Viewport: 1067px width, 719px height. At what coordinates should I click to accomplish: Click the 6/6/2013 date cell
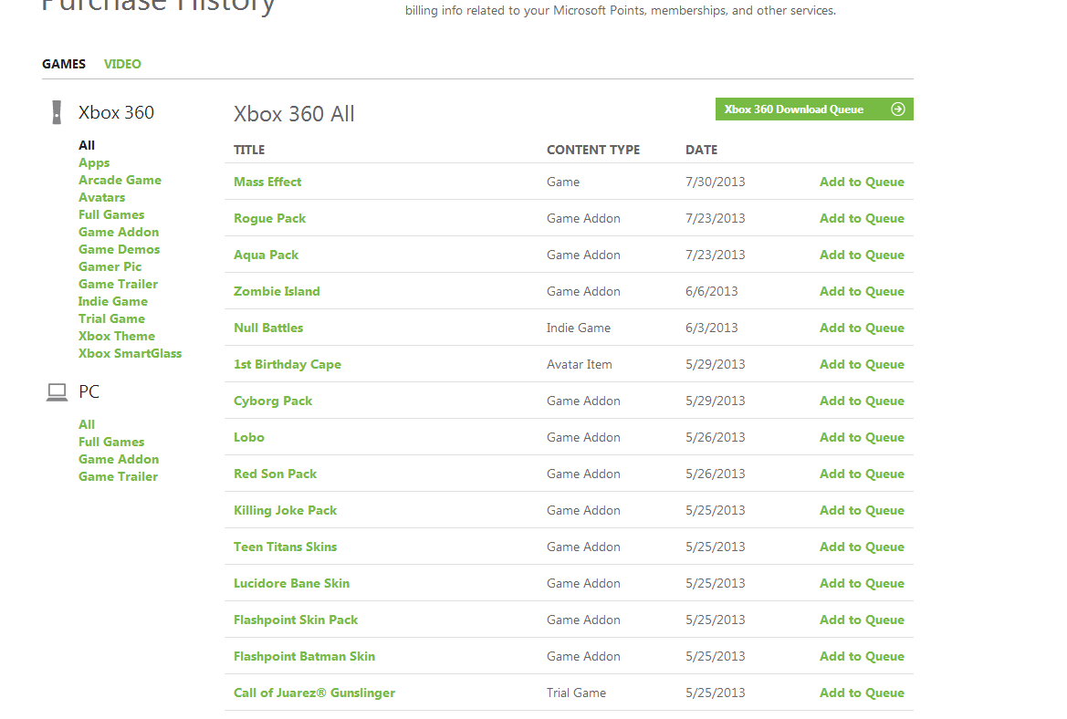pos(712,291)
